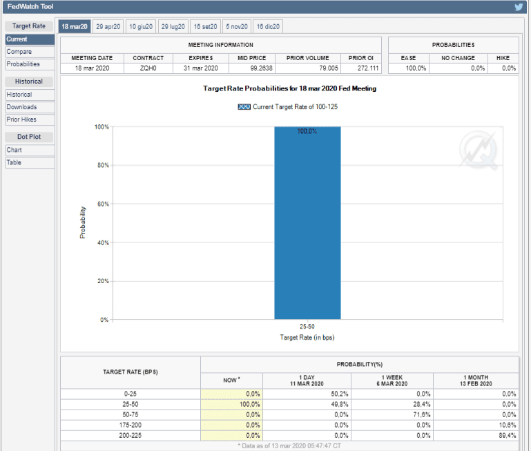The width and height of the screenshot is (531, 451).
Task: Click the 25-50 x-axis label
Action: point(307,327)
